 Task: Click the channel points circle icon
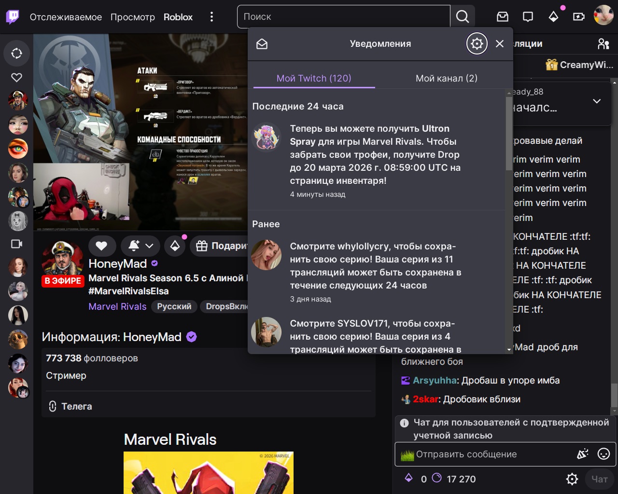[x=436, y=478]
